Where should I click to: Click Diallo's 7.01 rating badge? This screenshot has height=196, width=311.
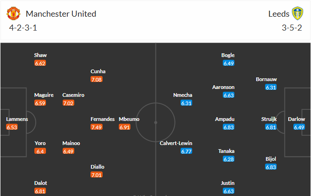pos(97,175)
